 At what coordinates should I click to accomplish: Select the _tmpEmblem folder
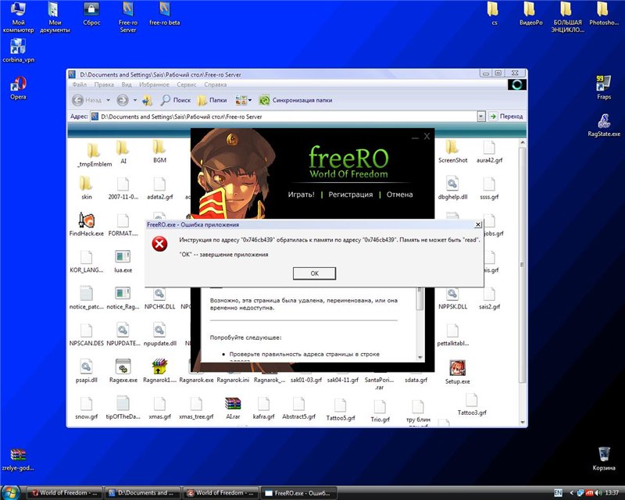click(x=94, y=155)
